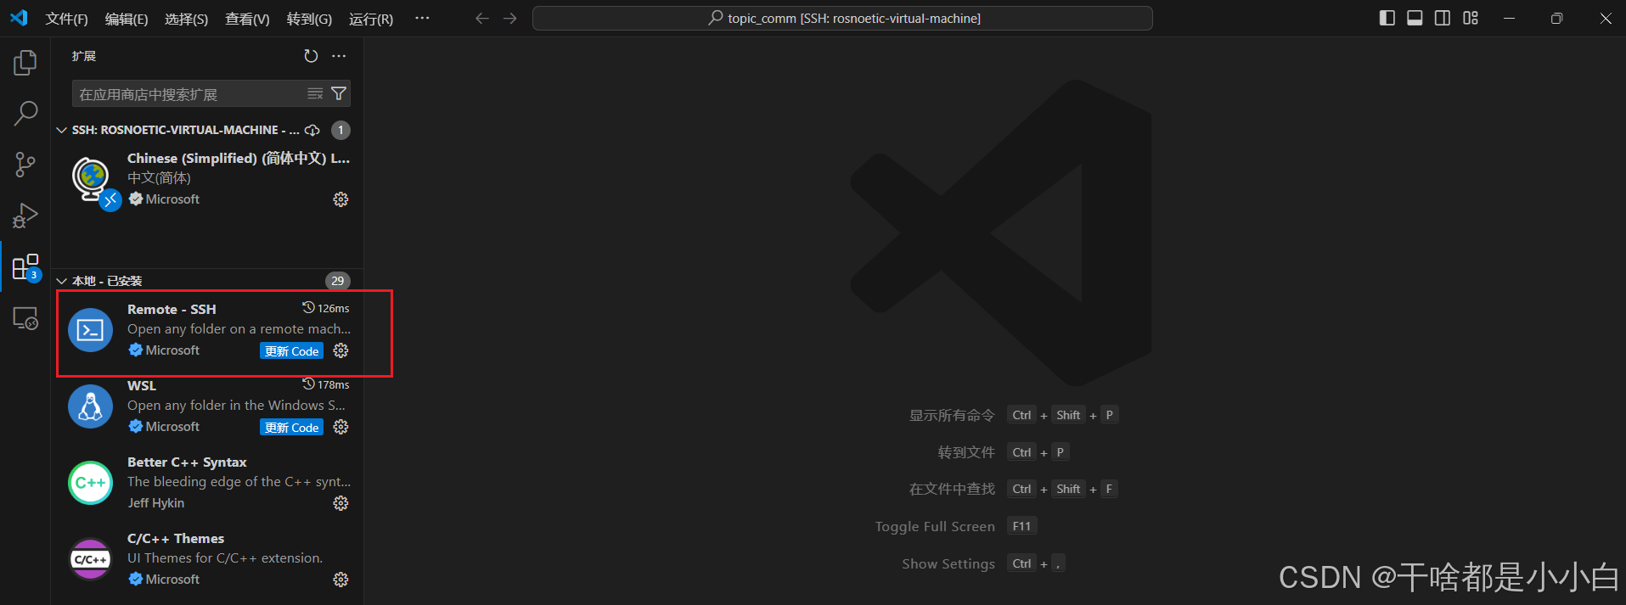Screen dimensions: 1626x605
Task: Collapse the 本地 - 已安装 section
Action: (61, 281)
